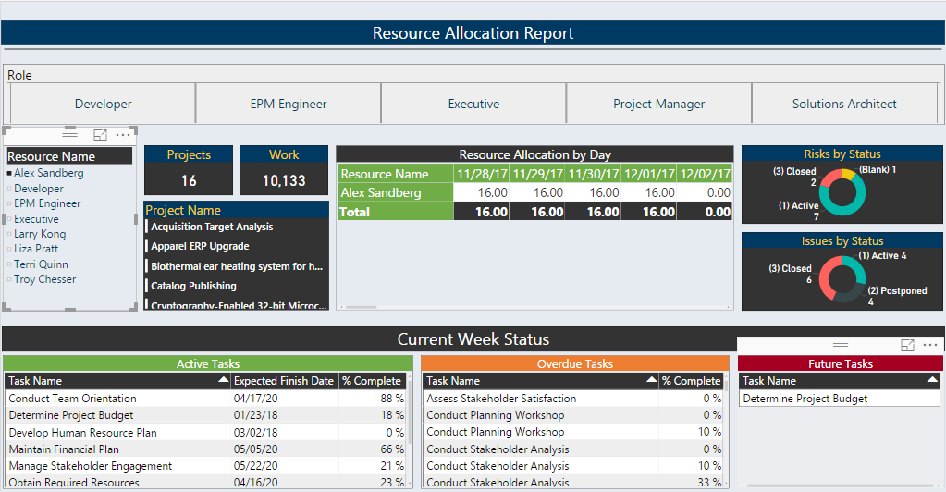Click the (Blank) 1 risks label
The width and height of the screenshot is (946, 492).
878,169
